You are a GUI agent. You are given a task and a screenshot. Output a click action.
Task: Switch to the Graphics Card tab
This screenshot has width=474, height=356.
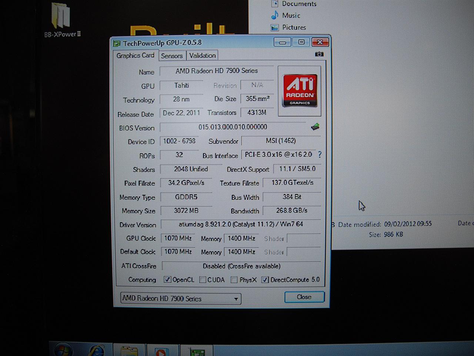click(x=135, y=55)
